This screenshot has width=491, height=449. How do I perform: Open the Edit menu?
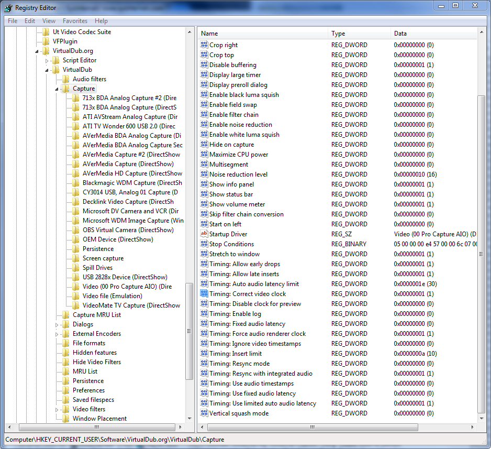tap(30, 20)
